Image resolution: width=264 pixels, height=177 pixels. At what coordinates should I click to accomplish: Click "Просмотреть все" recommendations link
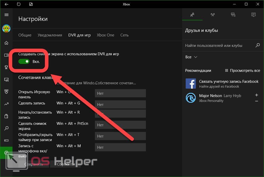[242, 71]
